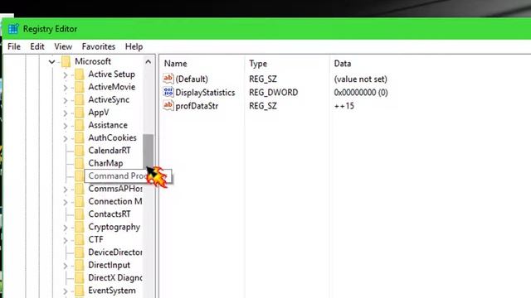Click the AppV folder icon
Screen dimensions: 531x298
point(80,113)
